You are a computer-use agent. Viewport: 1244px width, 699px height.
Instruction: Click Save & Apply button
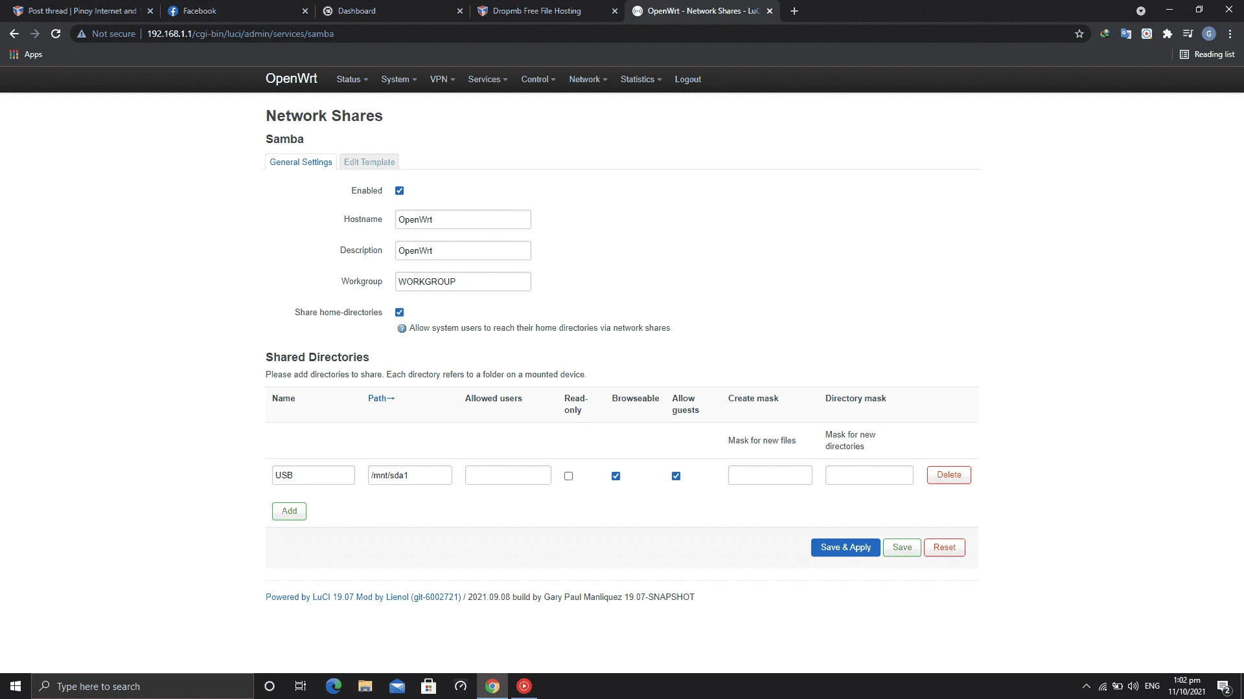(x=846, y=548)
